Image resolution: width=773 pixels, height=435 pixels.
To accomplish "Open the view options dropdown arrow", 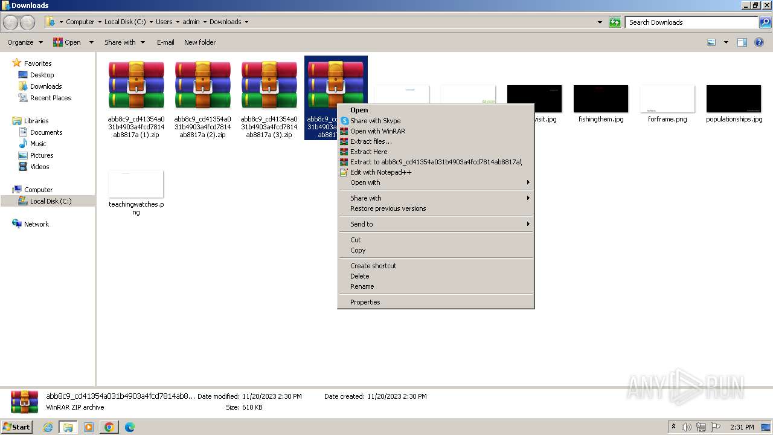I will (x=726, y=42).
